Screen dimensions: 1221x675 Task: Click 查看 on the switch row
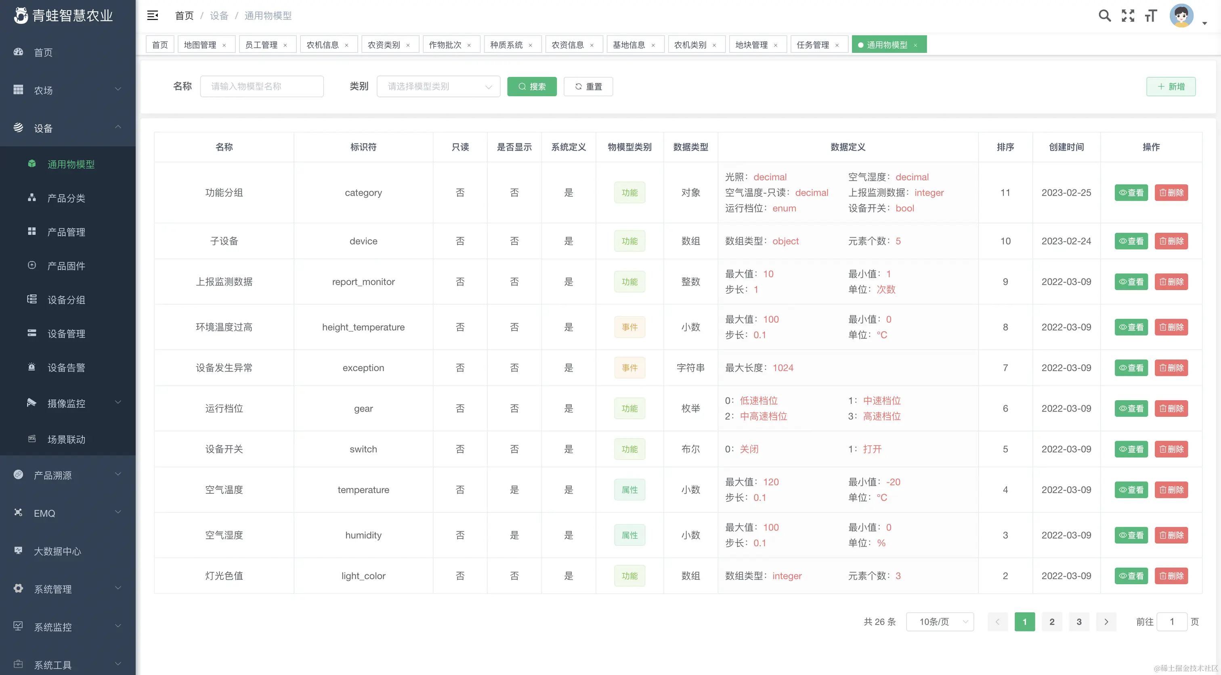[1131, 449]
